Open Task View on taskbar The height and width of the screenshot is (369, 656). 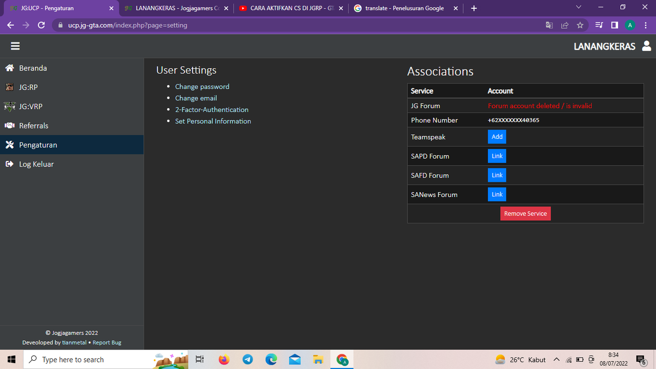[x=200, y=359]
